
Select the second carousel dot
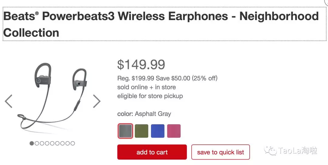coord(37,143)
